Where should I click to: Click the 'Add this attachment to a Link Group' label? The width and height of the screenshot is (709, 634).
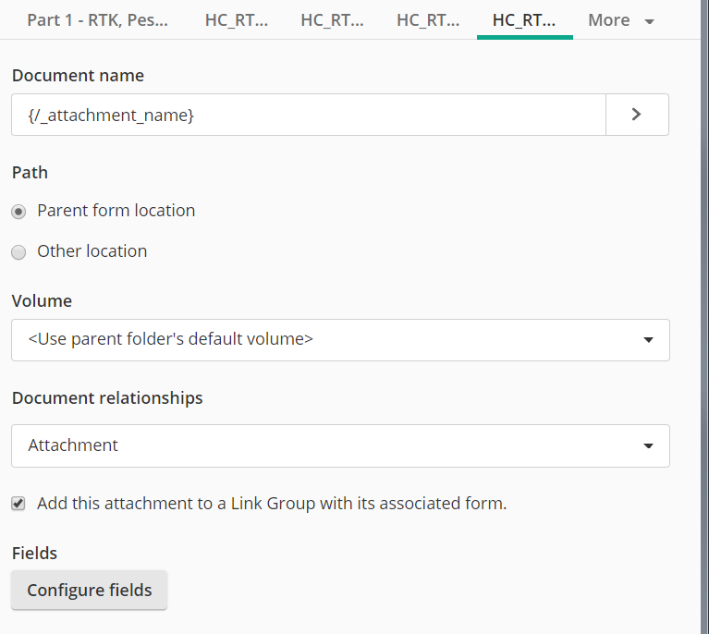(x=272, y=504)
